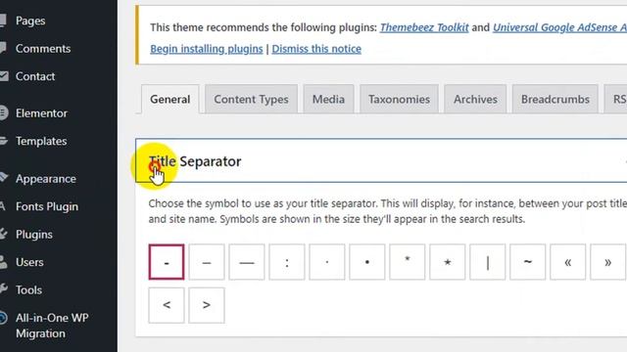The height and width of the screenshot is (352, 627).
Task: Open Plugins menu via its plug icon
Action: tap(3, 234)
